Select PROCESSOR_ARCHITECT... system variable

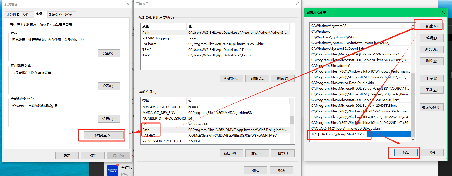click(215, 141)
